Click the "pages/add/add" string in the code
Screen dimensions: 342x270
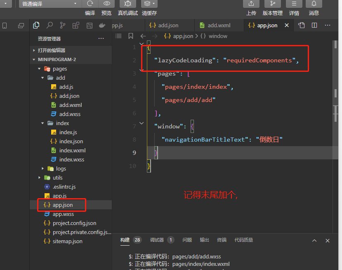pyautogui.click(x=189, y=100)
